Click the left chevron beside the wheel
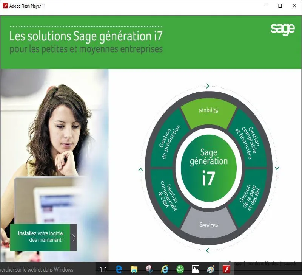Image resolution: width=302 pixels, height=275 pixels. pyautogui.click(x=140, y=169)
